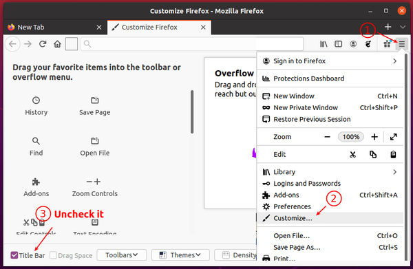413x269 pixels.
Task: Select the Save Page customize item
Action: (x=95, y=107)
